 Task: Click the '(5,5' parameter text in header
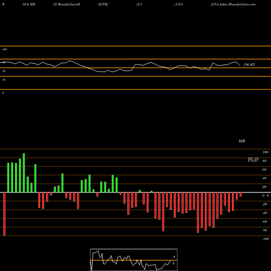139,4
